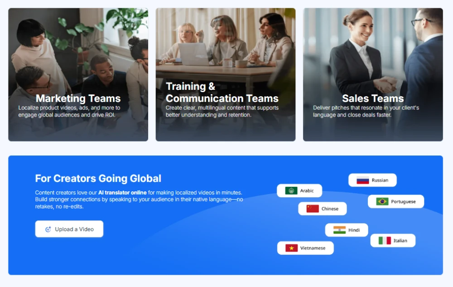Click the Marketing Teams heading
This screenshot has width=453, height=287.
[78, 98]
